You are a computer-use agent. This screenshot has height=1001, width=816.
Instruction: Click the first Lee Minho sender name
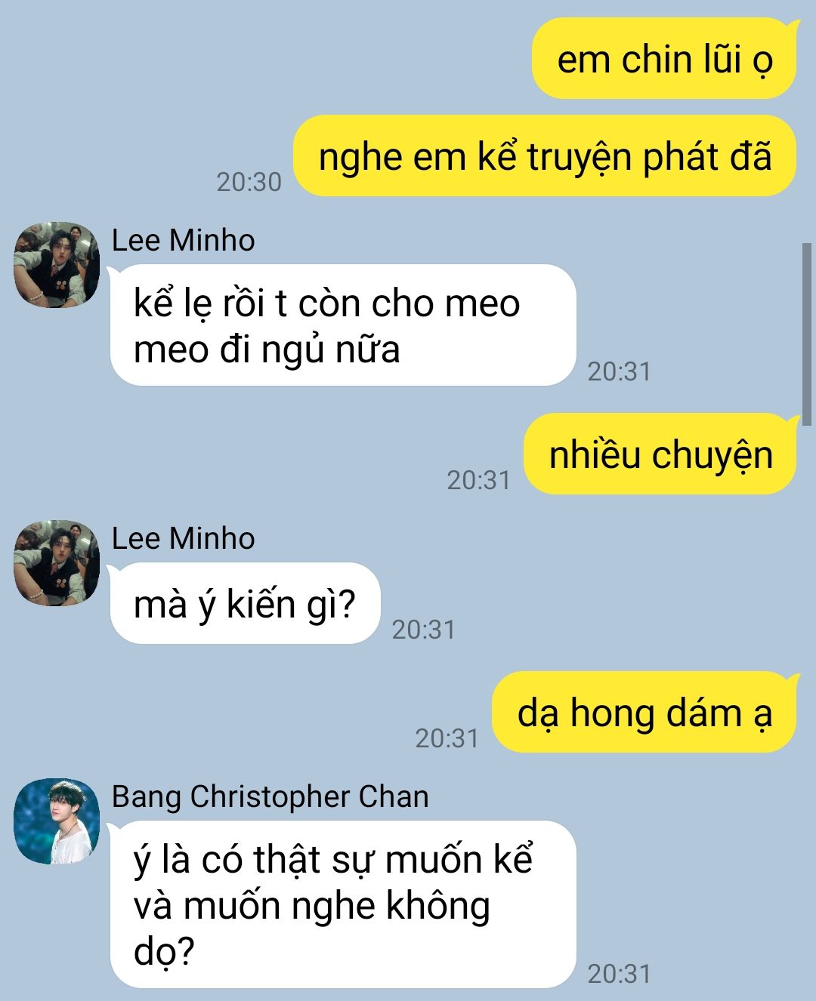[183, 240]
